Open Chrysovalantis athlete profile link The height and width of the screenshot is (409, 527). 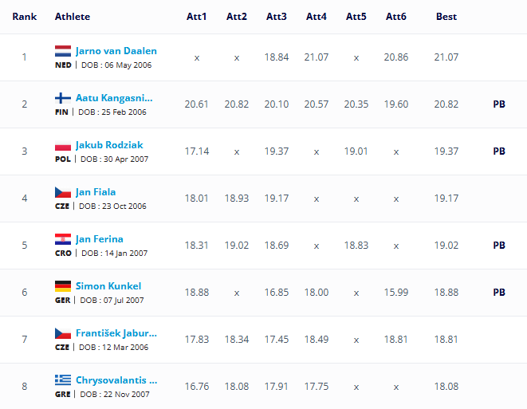pos(116,380)
